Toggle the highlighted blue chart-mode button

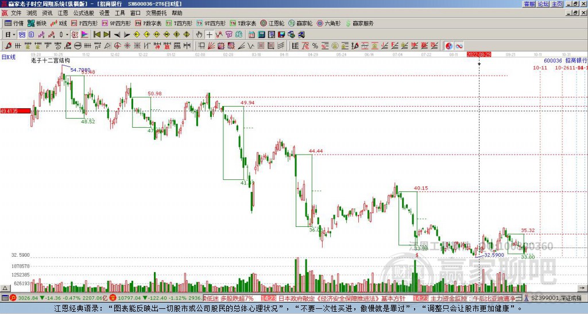22,34
